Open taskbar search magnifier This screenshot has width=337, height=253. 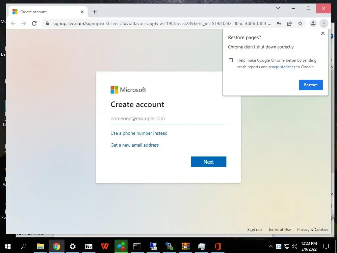point(24,246)
